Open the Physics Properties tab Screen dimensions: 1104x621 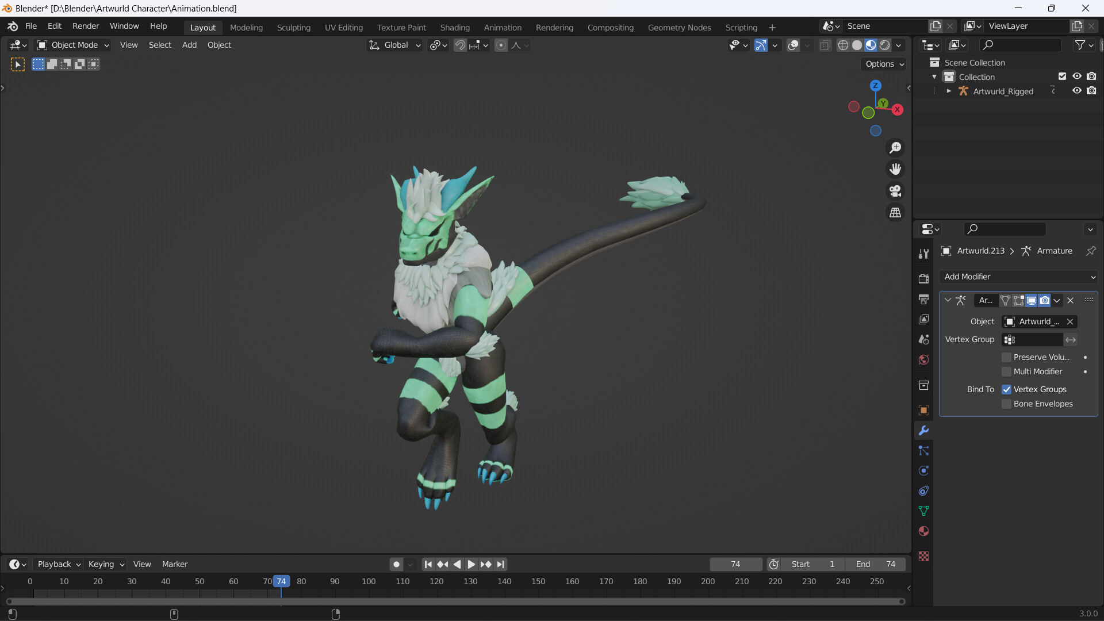click(x=923, y=470)
